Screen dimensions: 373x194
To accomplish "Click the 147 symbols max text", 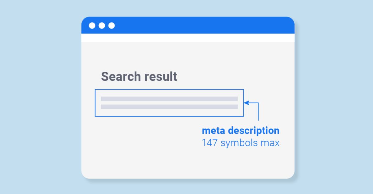I will [241, 143].
